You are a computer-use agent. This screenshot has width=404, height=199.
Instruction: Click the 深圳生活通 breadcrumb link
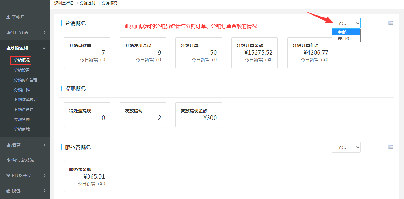coord(64,3)
